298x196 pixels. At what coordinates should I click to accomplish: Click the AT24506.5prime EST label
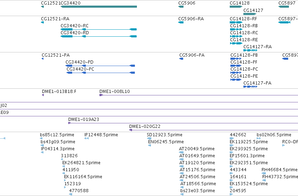[197, 177]
